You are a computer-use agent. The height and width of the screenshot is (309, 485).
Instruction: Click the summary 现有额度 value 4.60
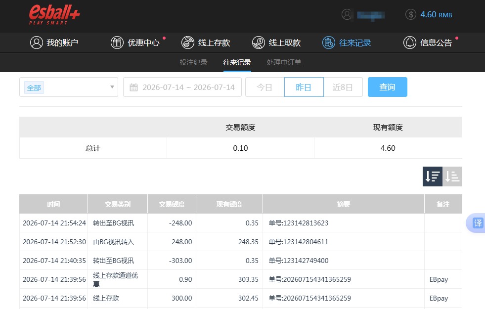[388, 148]
